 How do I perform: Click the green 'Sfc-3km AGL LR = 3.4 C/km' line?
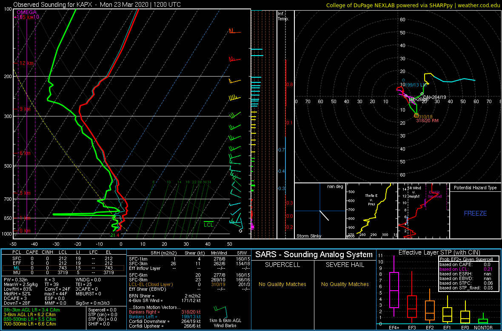pos(31,310)
